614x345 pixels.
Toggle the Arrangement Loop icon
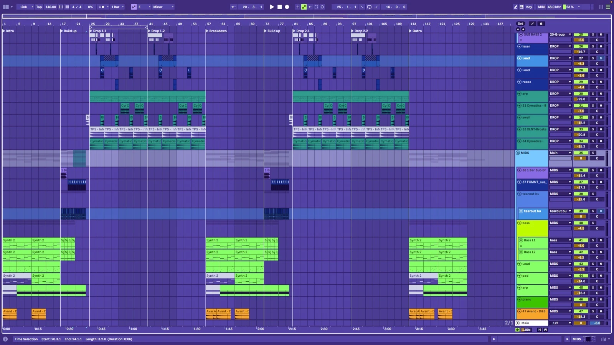tap(369, 7)
